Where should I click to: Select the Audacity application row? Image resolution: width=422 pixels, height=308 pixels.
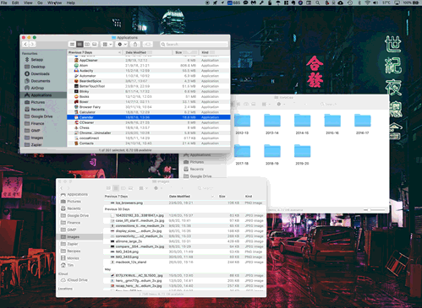click(149, 71)
